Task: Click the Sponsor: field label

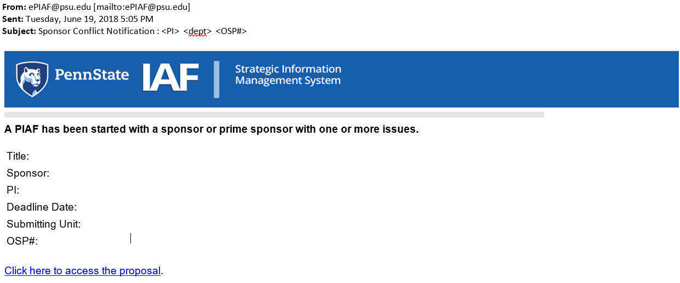Action: pos(28,173)
